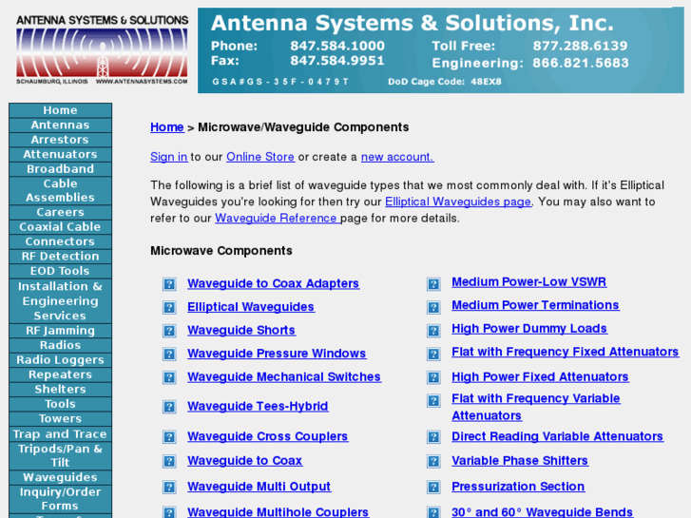Open RF Detection in the sidebar
The height and width of the screenshot is (518, 691).
pos(61,256)
